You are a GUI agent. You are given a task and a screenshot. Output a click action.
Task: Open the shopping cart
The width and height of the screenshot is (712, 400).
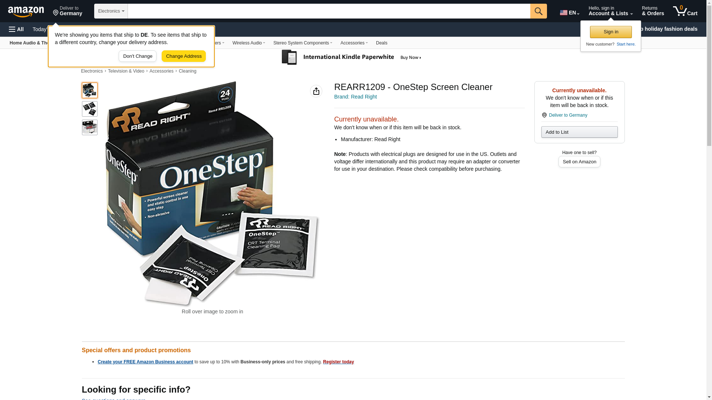685,11
